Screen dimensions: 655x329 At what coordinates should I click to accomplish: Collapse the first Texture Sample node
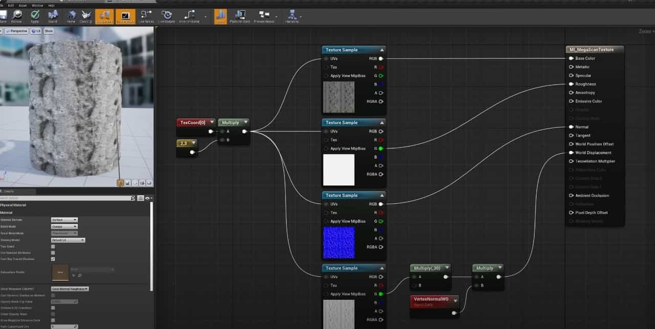382,50
